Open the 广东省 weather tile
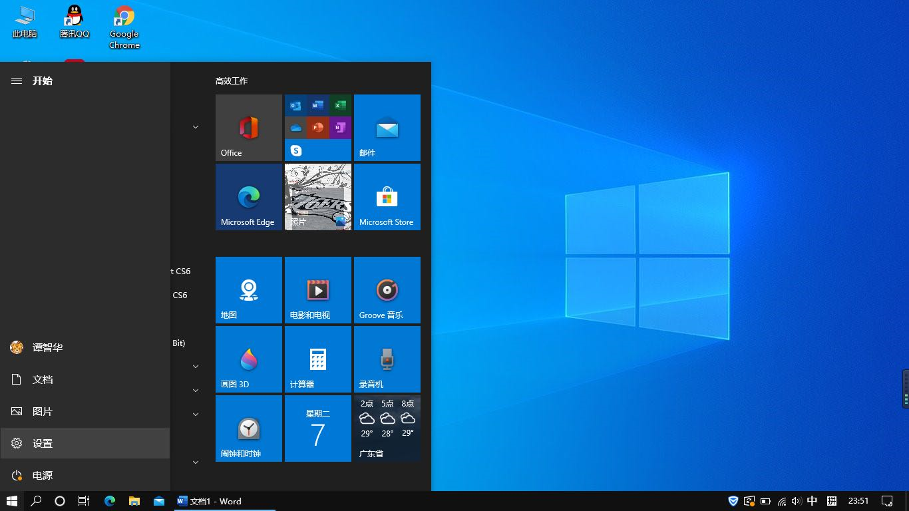 click(387, 428)
